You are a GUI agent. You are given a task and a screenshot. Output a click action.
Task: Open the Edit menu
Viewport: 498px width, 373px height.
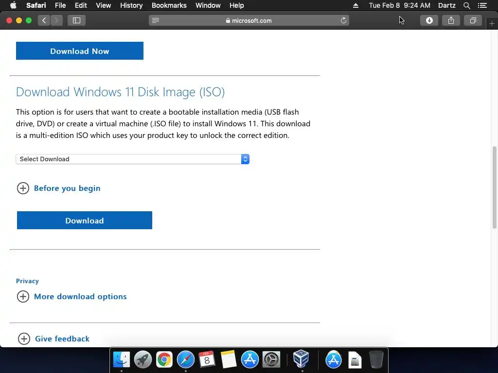tap(81, 5)
